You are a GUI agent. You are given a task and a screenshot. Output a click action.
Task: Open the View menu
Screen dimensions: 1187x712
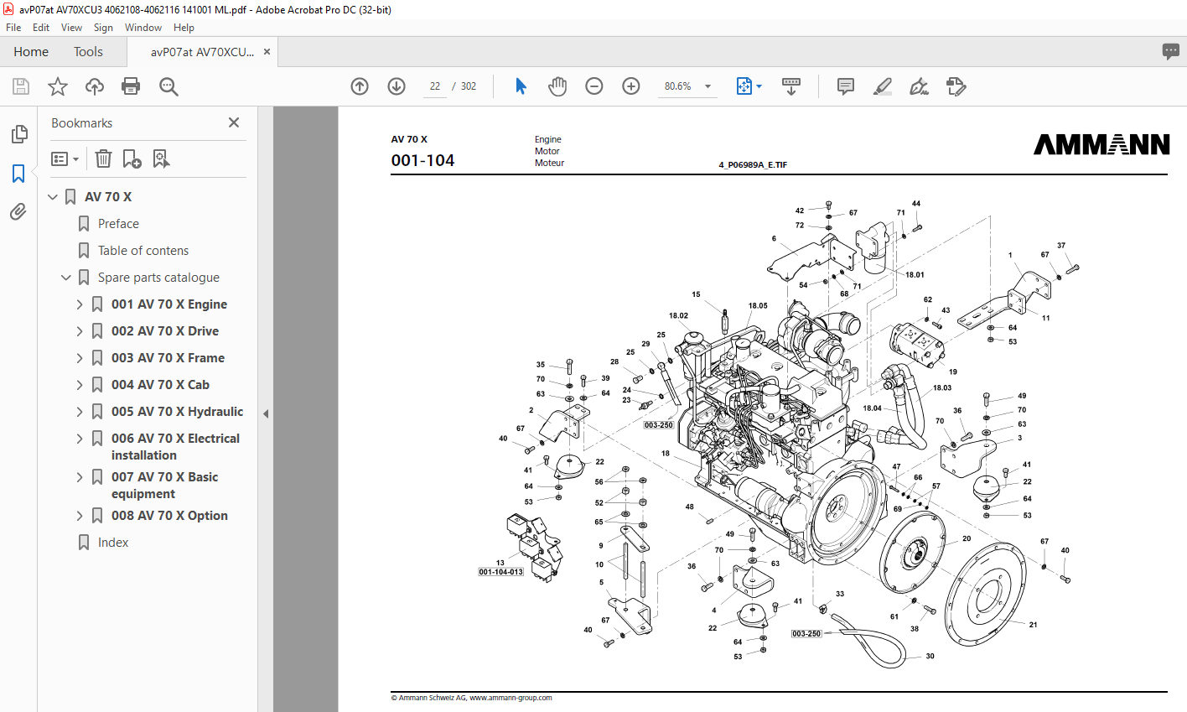tap(71, 28)
